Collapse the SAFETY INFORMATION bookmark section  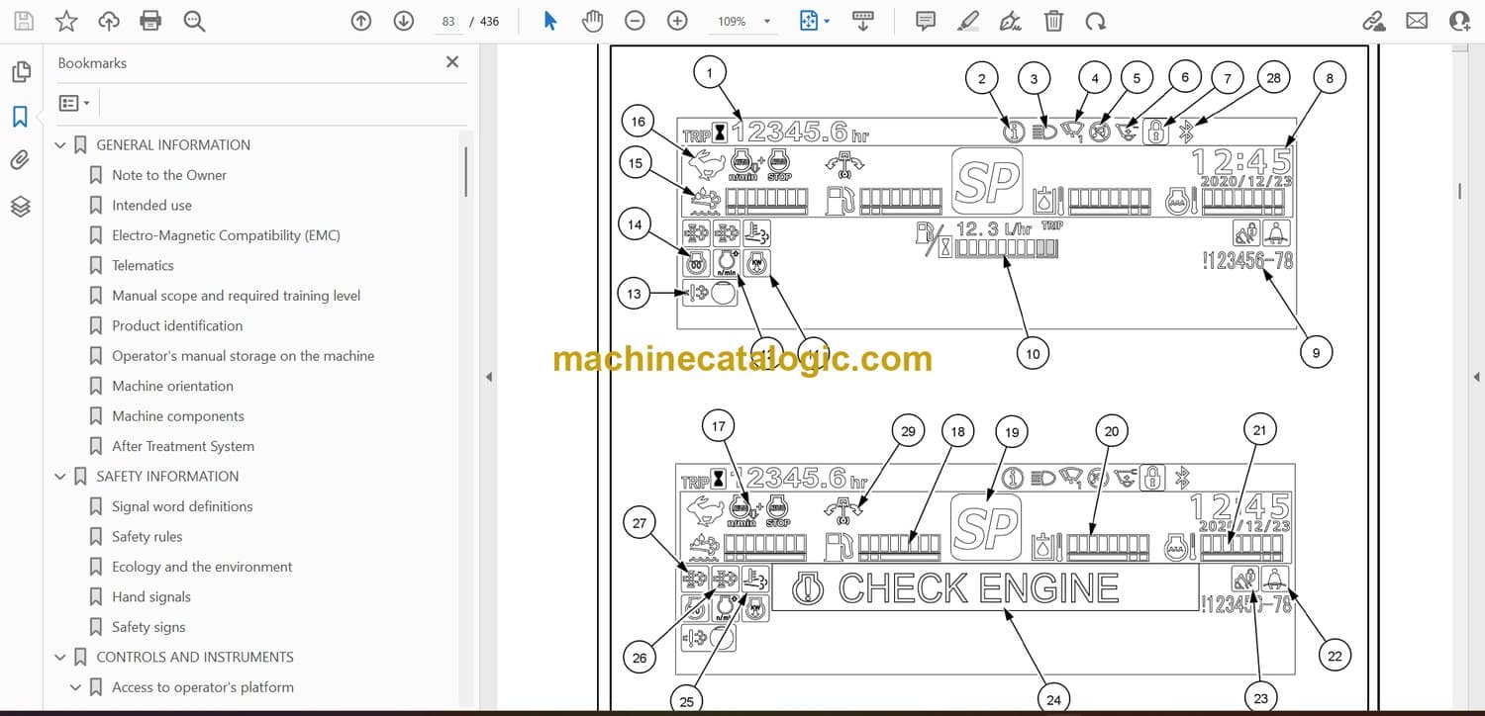60,477
